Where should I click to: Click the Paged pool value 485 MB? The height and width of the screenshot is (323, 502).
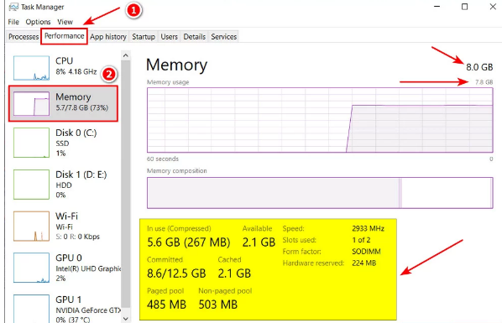(x=166, y=305)
